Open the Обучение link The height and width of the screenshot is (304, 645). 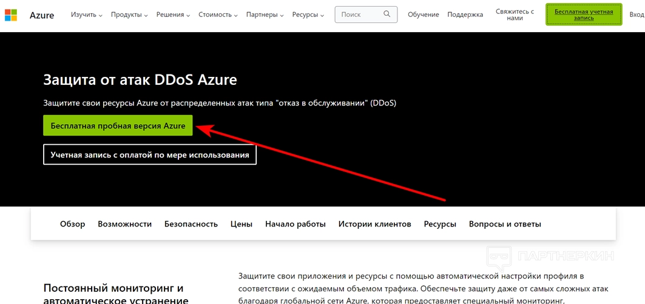pos(424,15)
